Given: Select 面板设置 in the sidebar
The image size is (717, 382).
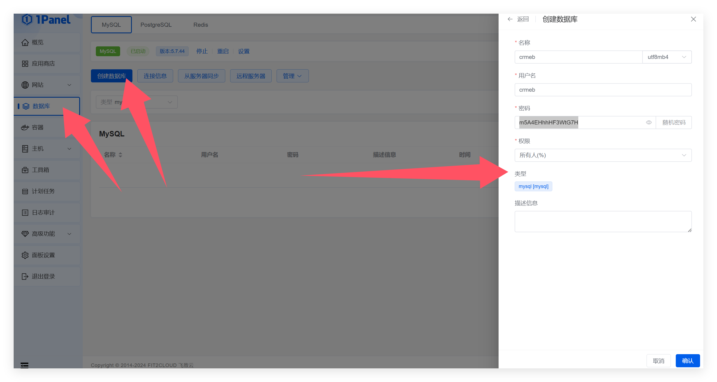Looking at the screenshot, I should (x=47, y=255).
